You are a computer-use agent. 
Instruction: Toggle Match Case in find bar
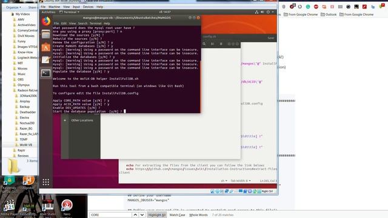[177, 215]
